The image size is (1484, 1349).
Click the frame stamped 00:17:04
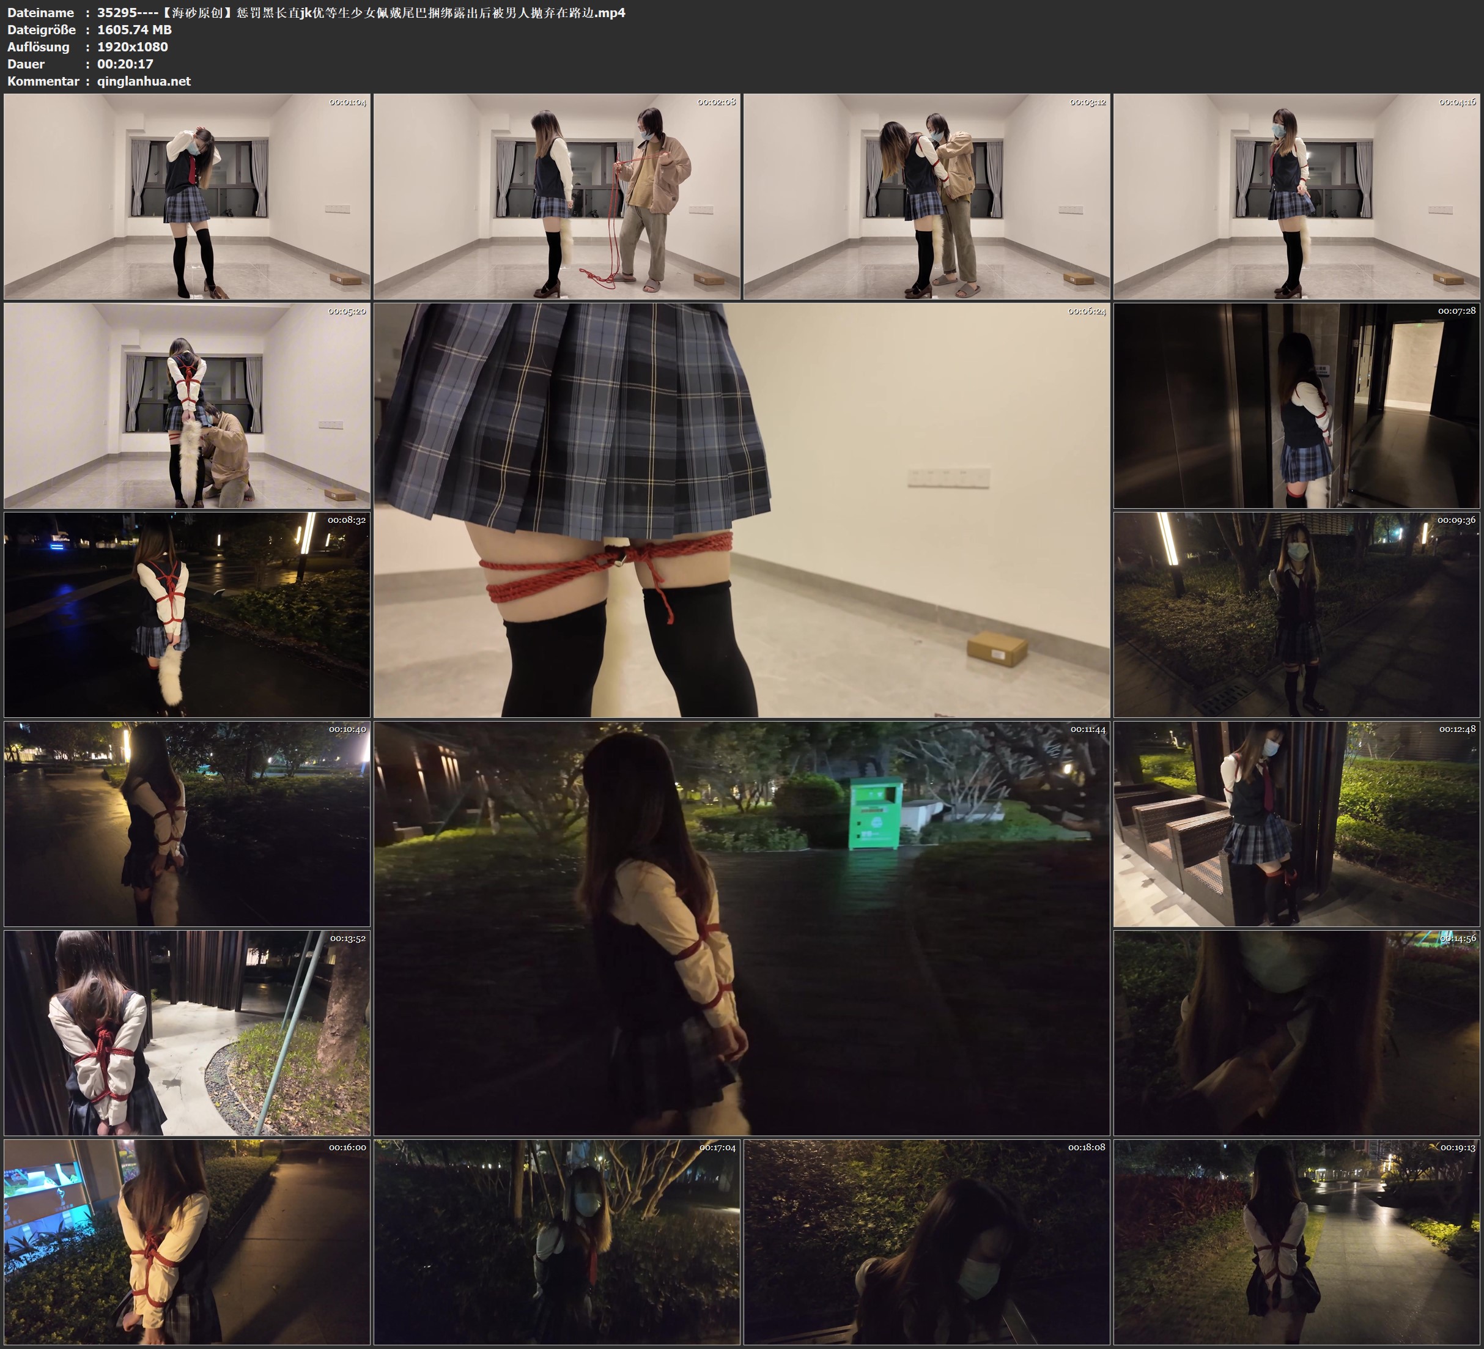point(556,1242)
